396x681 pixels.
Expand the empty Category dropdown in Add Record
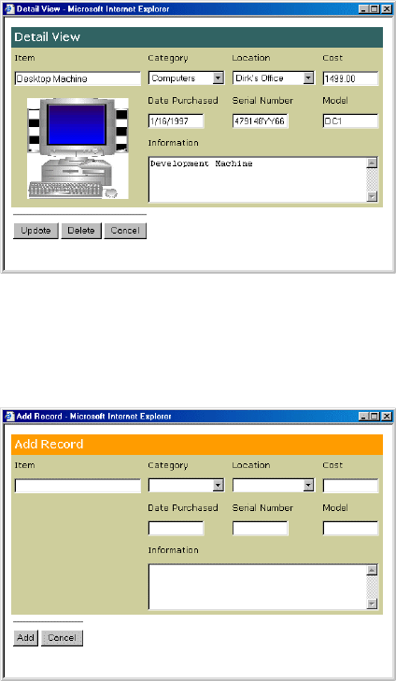pyautogui.click(x=186, y=486)
